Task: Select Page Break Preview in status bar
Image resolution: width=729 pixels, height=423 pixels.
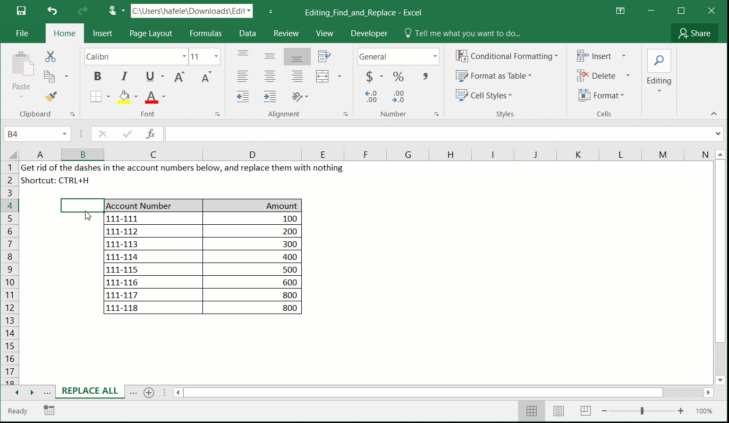Action: [586, 411]
